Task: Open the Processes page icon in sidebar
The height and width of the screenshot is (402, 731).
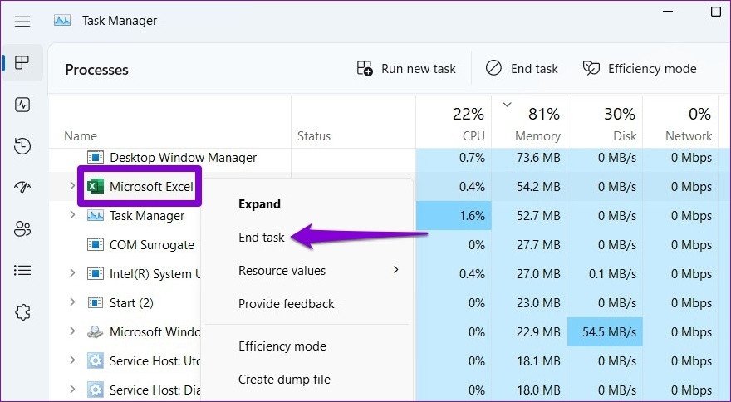Action: click(x=22, y=63)
